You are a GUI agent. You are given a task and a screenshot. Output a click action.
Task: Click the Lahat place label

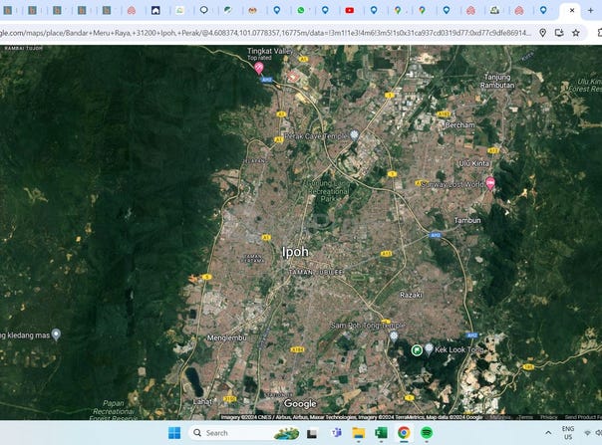click(x=202, y=402)
